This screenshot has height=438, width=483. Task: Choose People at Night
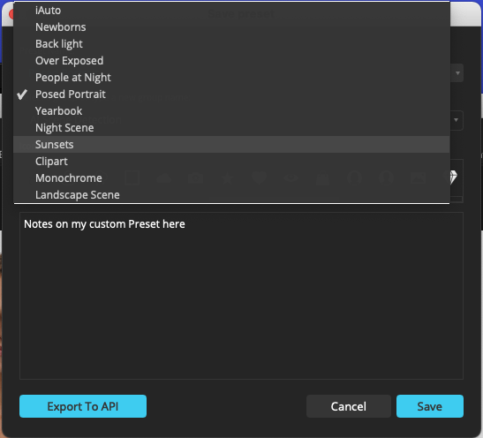[231, 78]
